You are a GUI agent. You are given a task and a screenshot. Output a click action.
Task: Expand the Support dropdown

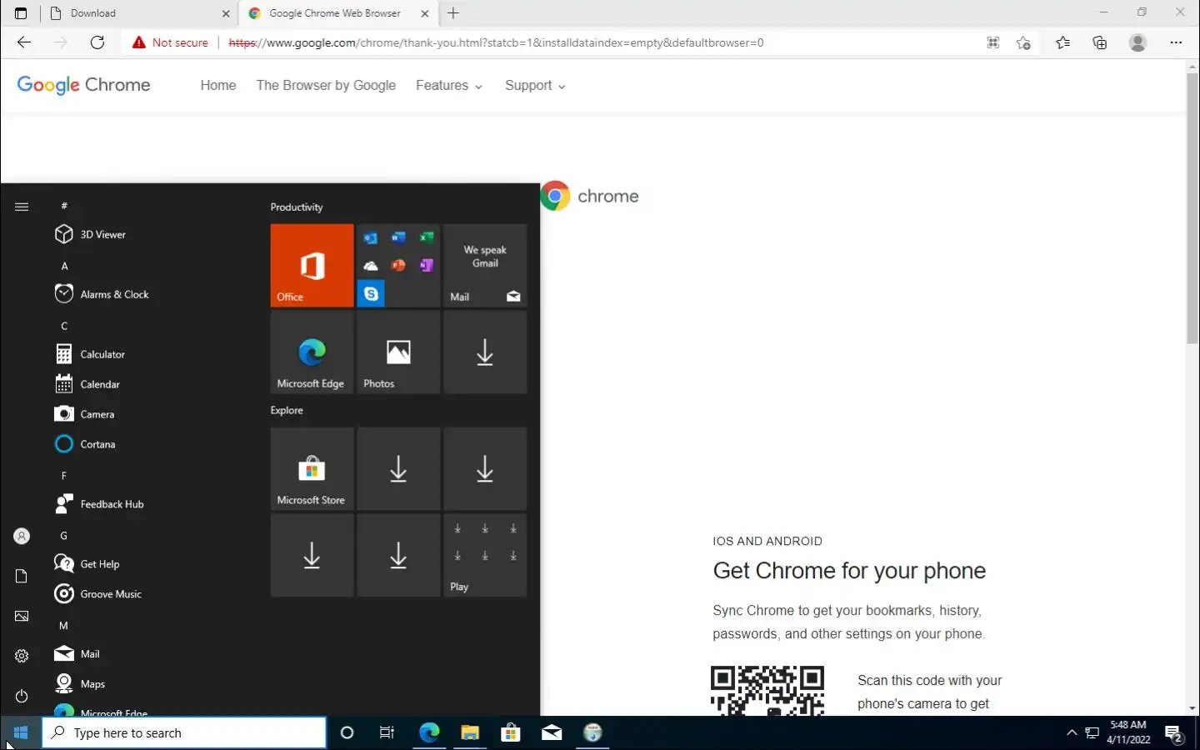point(535,86)
